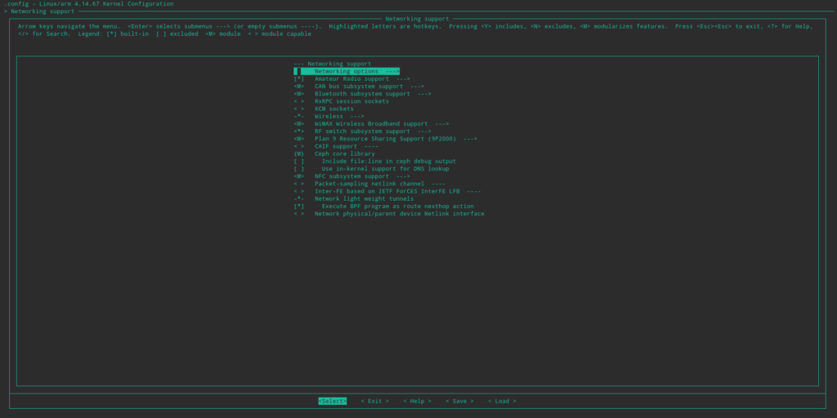Toggle Execute BPF program as route nexthop action
This screenshot has height=418, width=837.
pyautogui.click(x=299, y=207)
